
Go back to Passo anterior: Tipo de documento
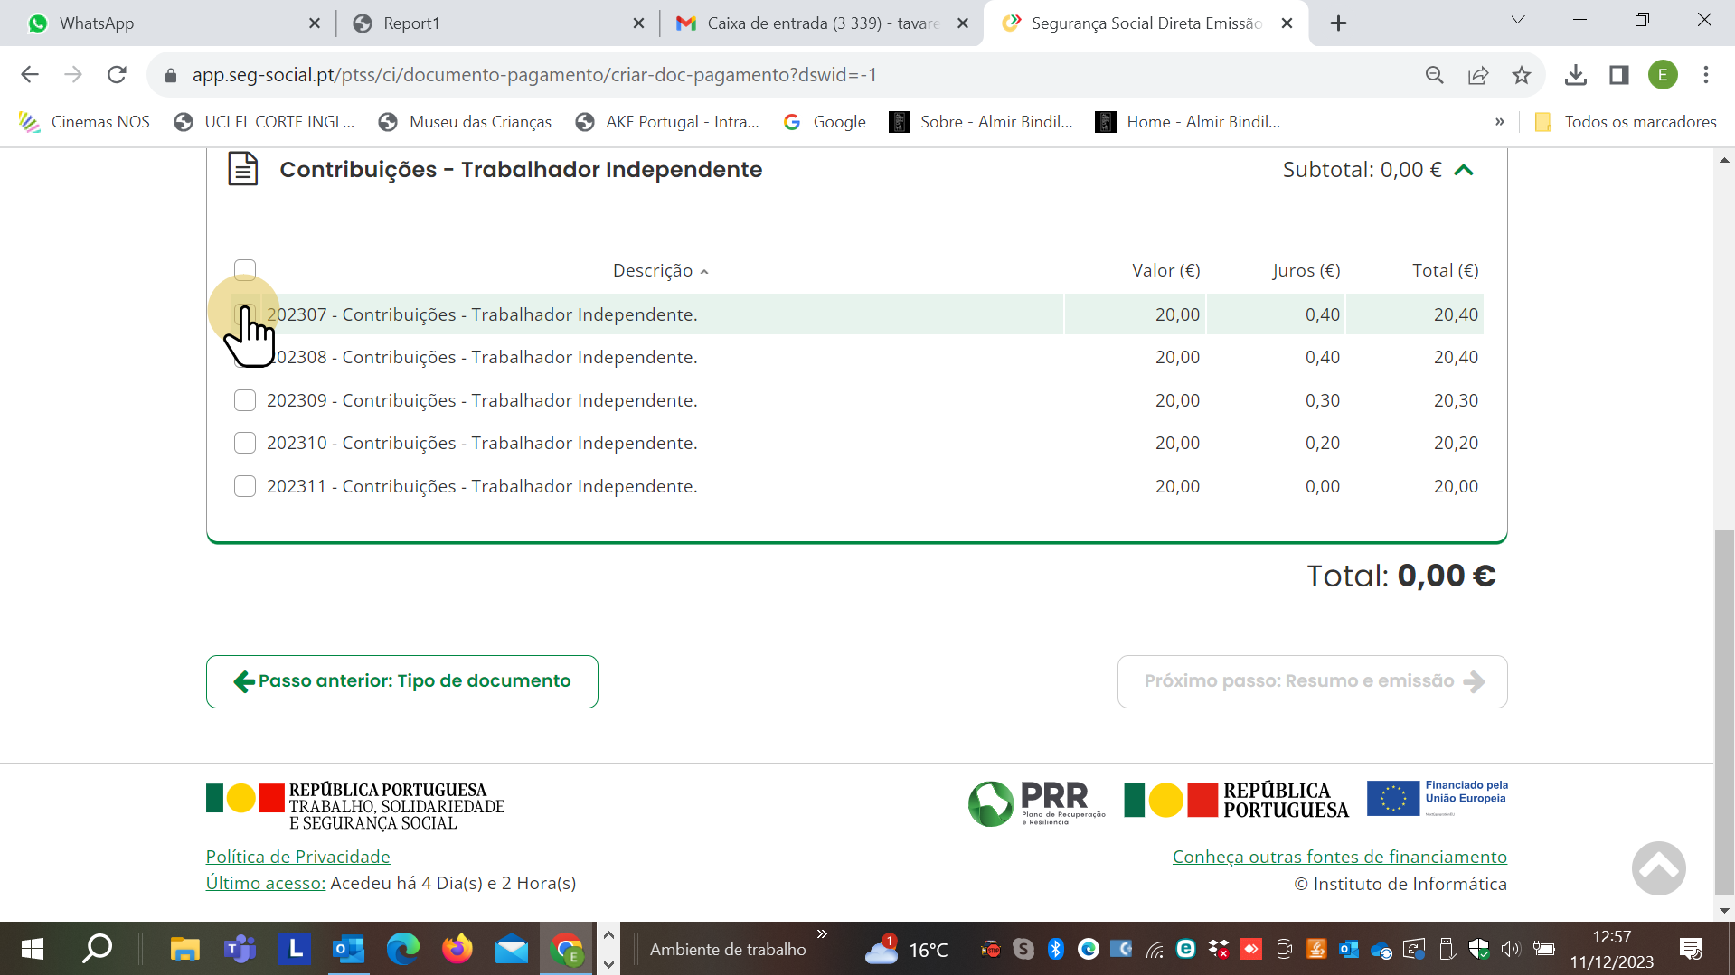point(402,681)
